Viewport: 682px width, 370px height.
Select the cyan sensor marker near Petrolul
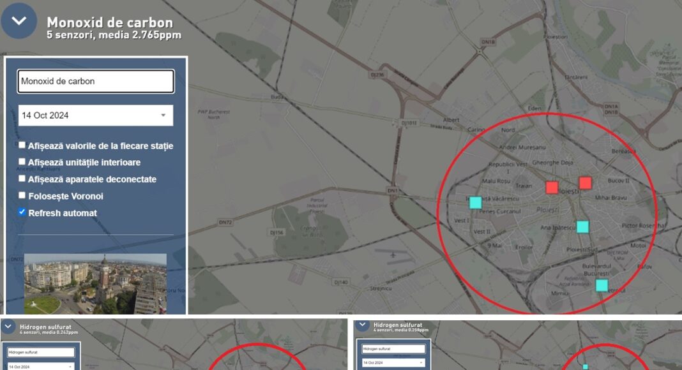[x=602, y=285]
